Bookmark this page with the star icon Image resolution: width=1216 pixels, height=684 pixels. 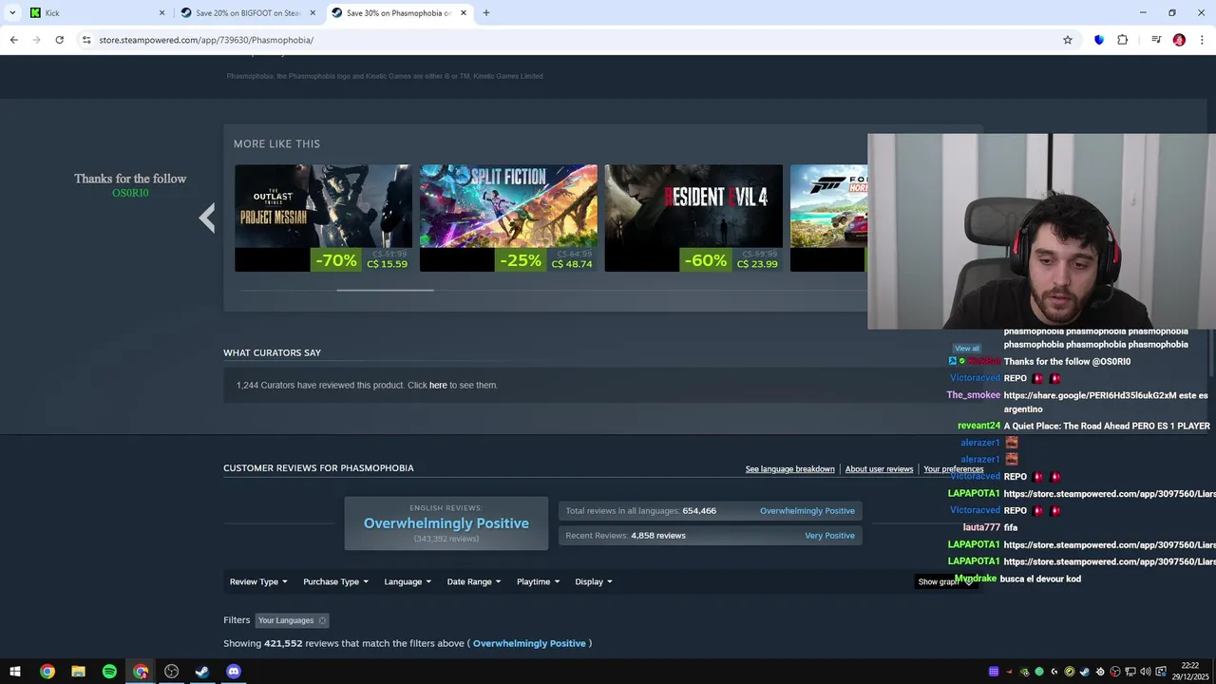point(1068,40)
